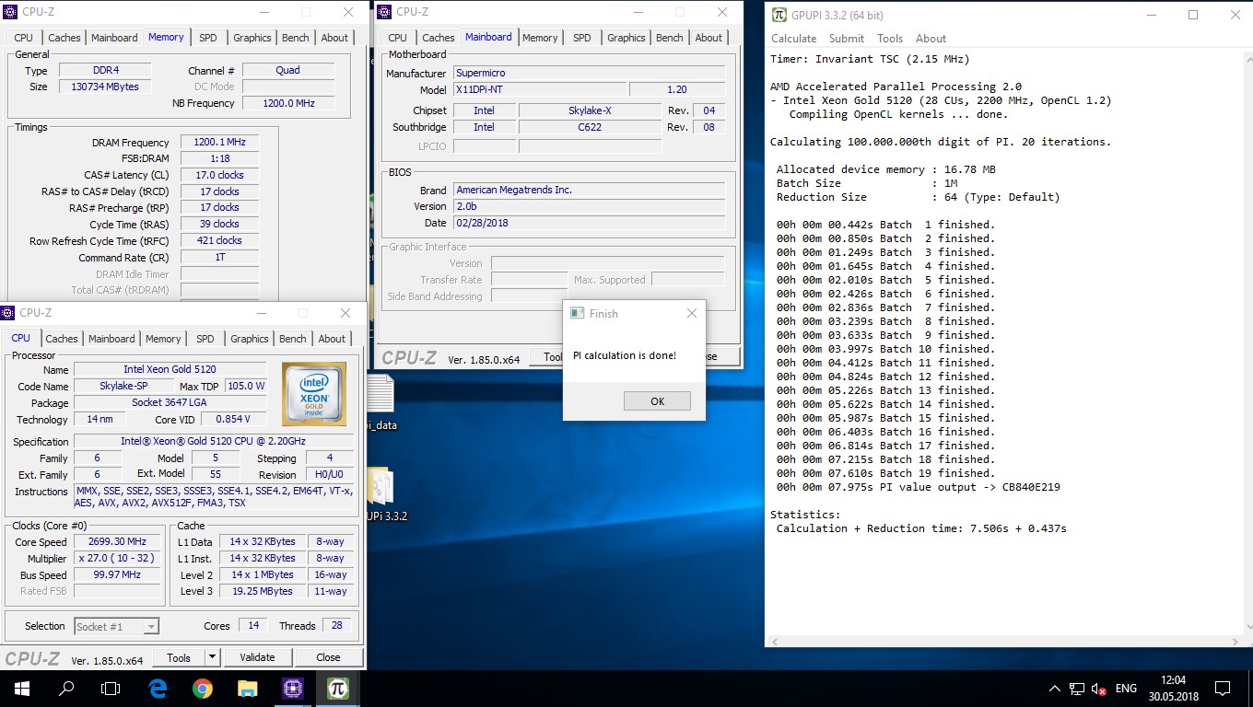Open GPUPi 3.3.2 desktop folder
The width and height of the screenshot is (1253, 707).
381,494
